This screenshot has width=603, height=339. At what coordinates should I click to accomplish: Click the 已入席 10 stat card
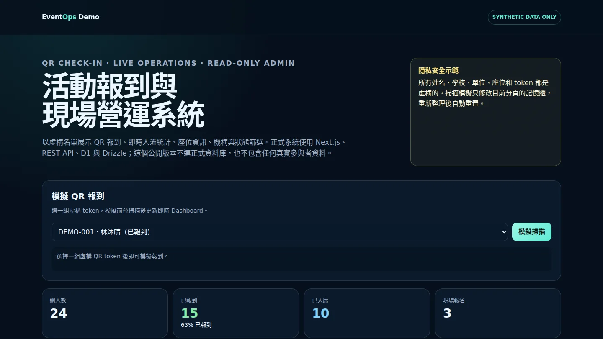(x=367, y=313)
